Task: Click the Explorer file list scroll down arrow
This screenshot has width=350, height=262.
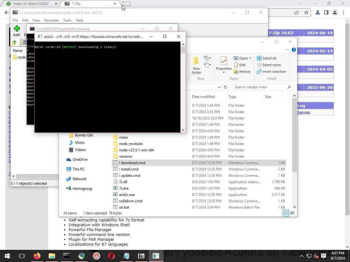Action: click(x=294, y=207)
